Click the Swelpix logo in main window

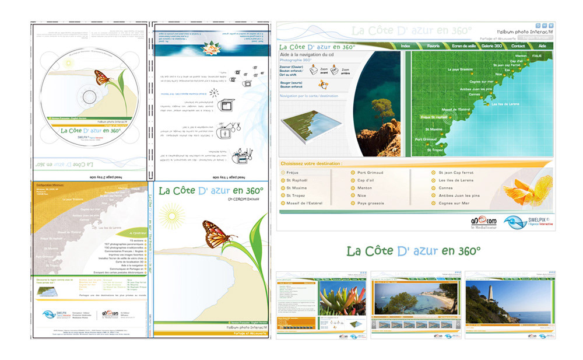(x=528, y=222)
